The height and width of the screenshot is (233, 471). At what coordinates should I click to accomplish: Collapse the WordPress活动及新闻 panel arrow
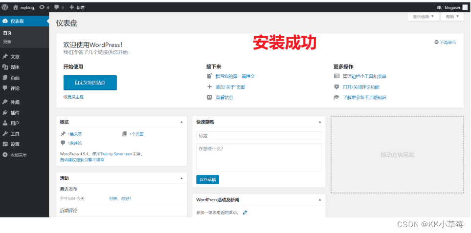pos(320,200)
